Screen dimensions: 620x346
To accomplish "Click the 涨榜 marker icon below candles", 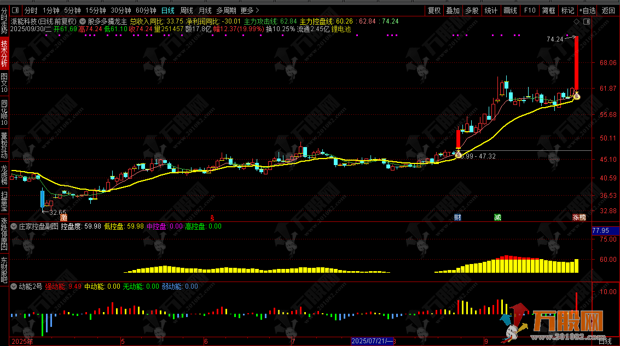I will click(x=579, y=217).
